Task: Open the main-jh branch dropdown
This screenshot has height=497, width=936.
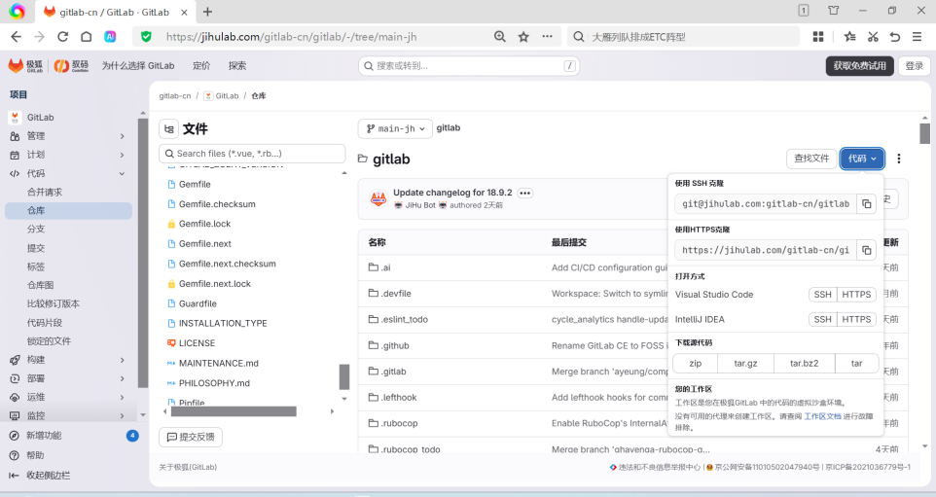Action: pyautogui.click(x=395, y=129)
